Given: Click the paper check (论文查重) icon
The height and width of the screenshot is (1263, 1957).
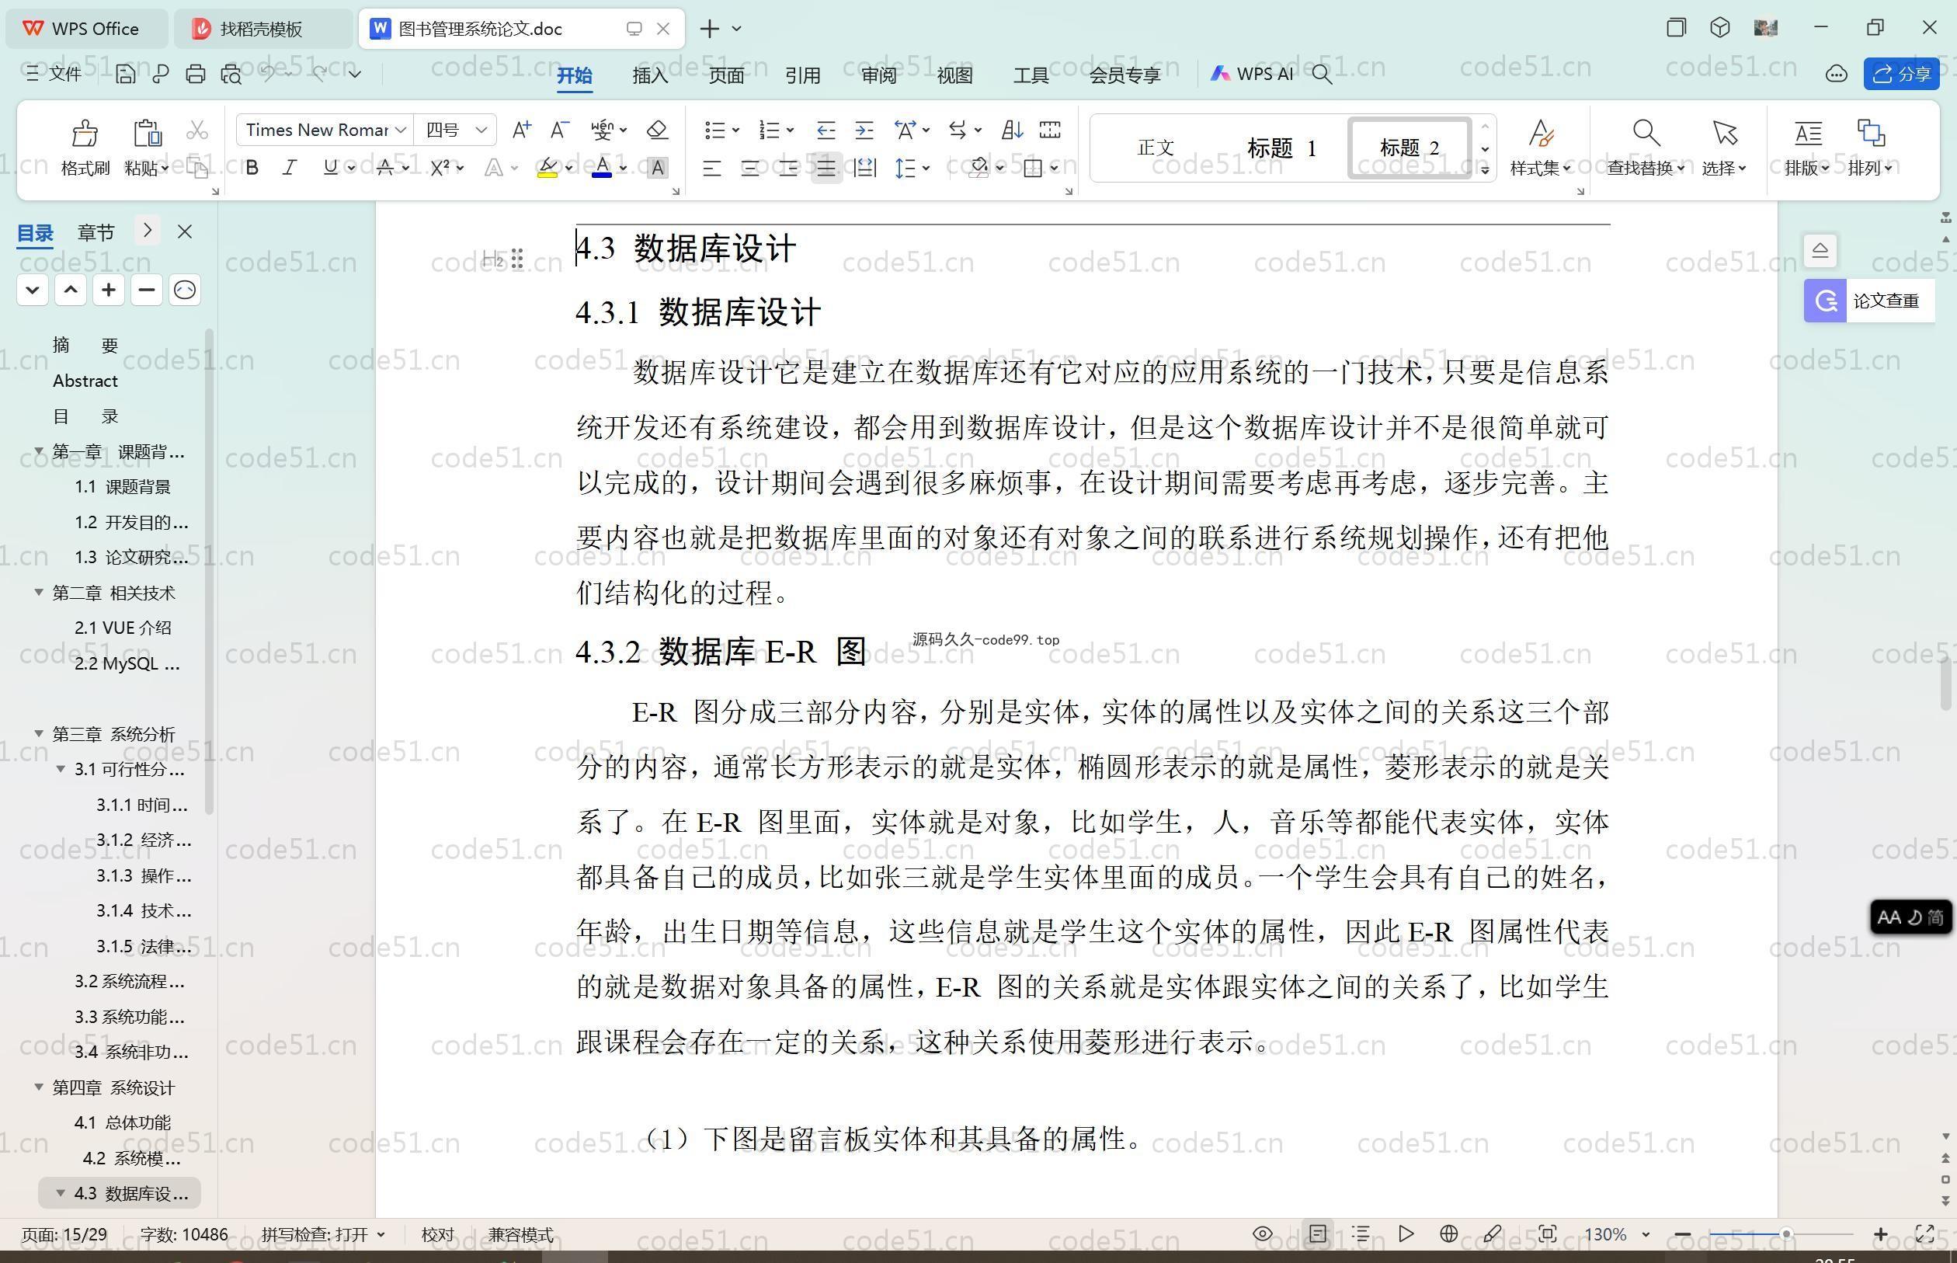Looking at the screenshot, I should pos(1824,301).
